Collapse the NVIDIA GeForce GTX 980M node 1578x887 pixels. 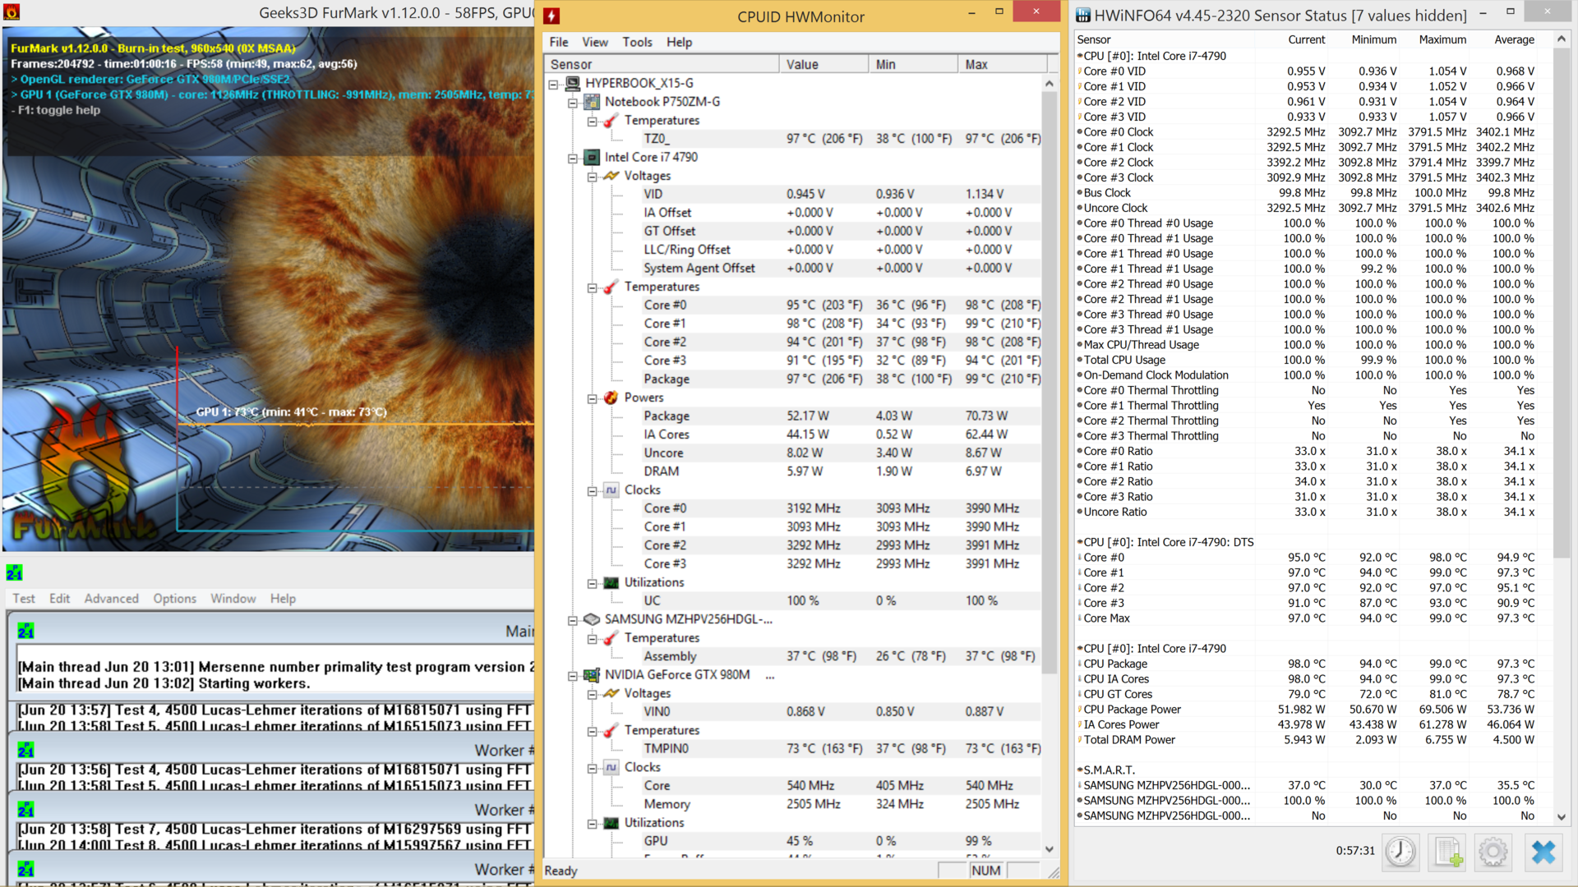(573, 675)
